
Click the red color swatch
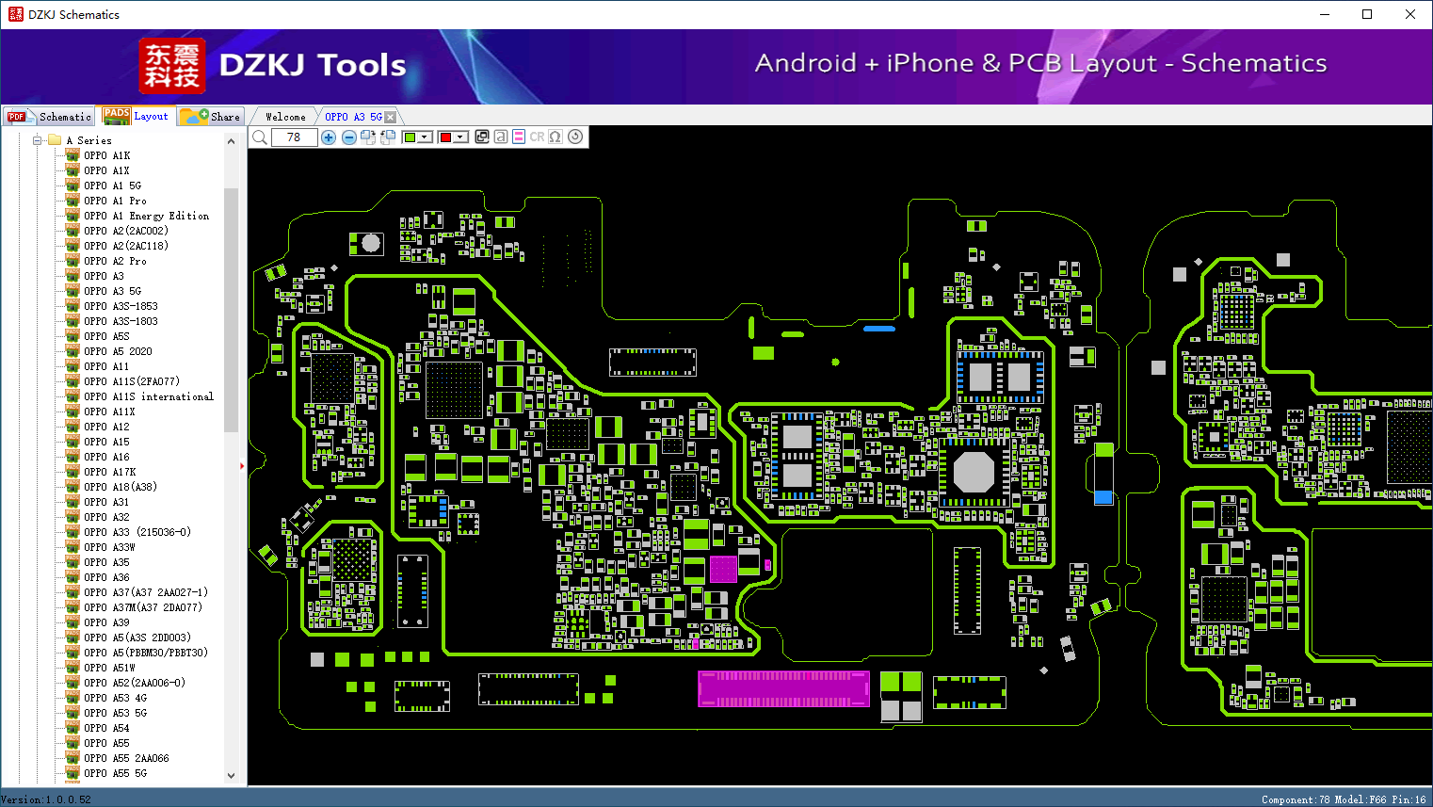point(445,137)
